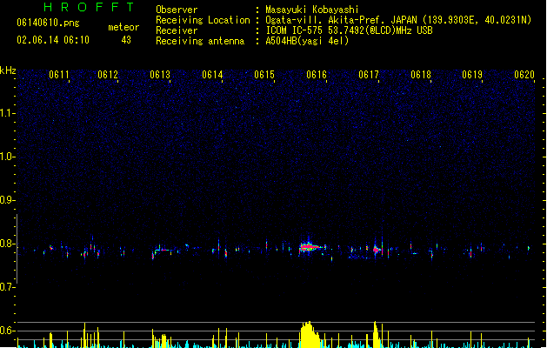Select the filename 06140610.png
The width and height of the screenshot is (547, 348).
click(48, 23)
